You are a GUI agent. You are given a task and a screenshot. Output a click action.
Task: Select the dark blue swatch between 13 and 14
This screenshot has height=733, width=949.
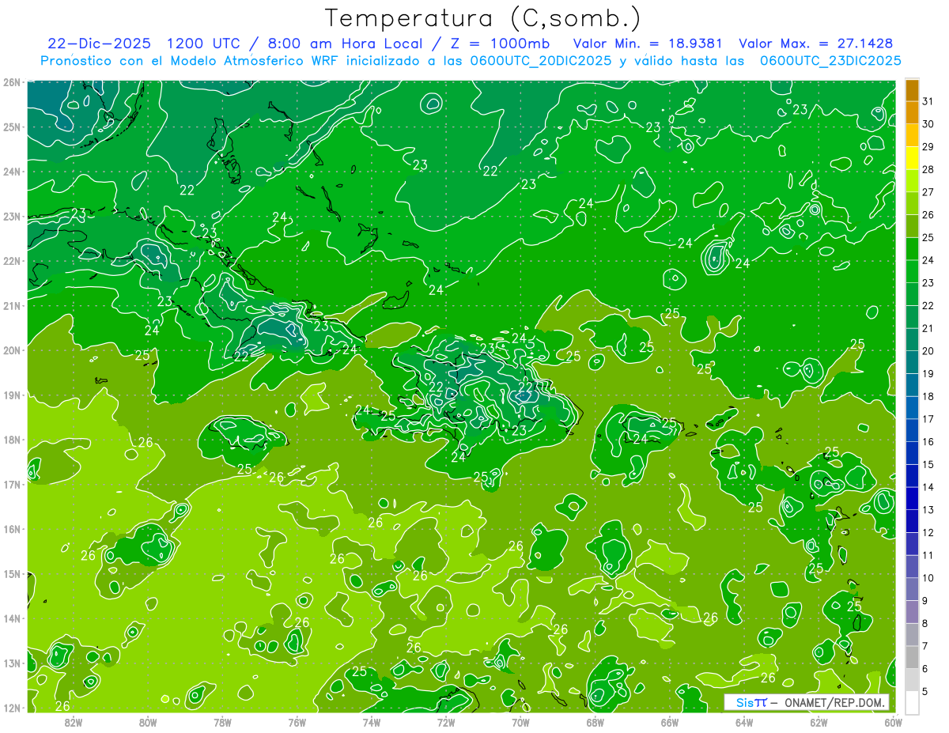tap(912, 498)
